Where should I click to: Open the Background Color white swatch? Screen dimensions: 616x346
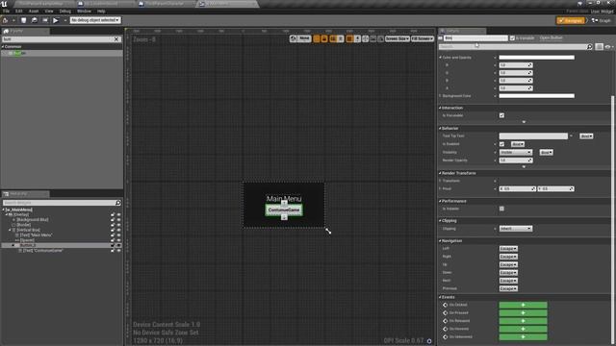537,96
